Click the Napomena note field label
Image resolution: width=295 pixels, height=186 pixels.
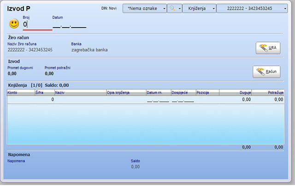point(16,161)
